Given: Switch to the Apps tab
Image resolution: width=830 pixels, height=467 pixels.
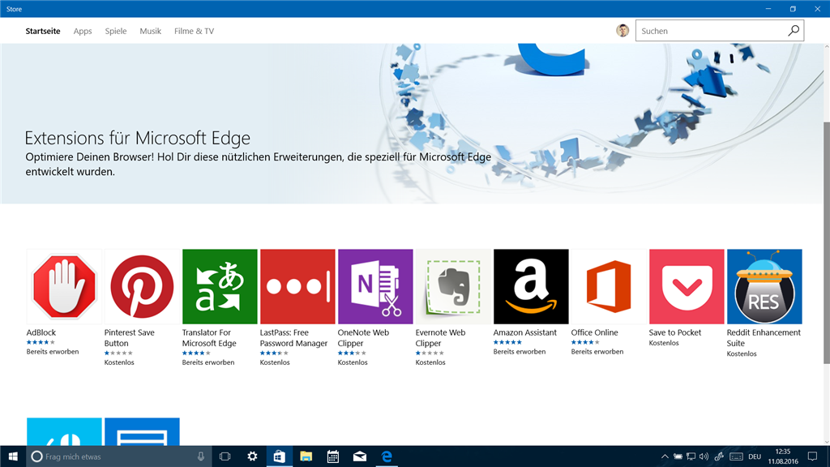Looking at the screenshot, I should (x=83, y=32).
